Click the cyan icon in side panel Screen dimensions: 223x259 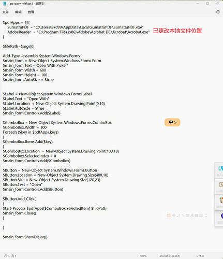(220, 168)
